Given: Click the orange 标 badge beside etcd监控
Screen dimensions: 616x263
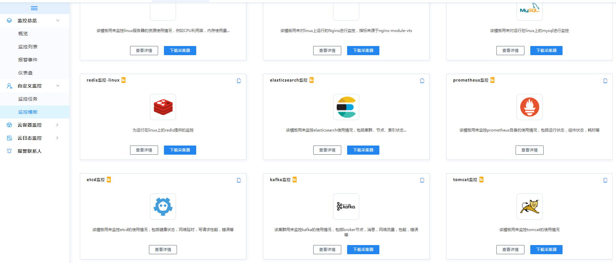Looking at the screenshot, I should point(109,179).
